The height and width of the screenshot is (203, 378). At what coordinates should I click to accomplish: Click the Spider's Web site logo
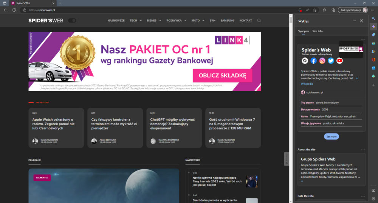pyautogui.click(x=46, y=20)
